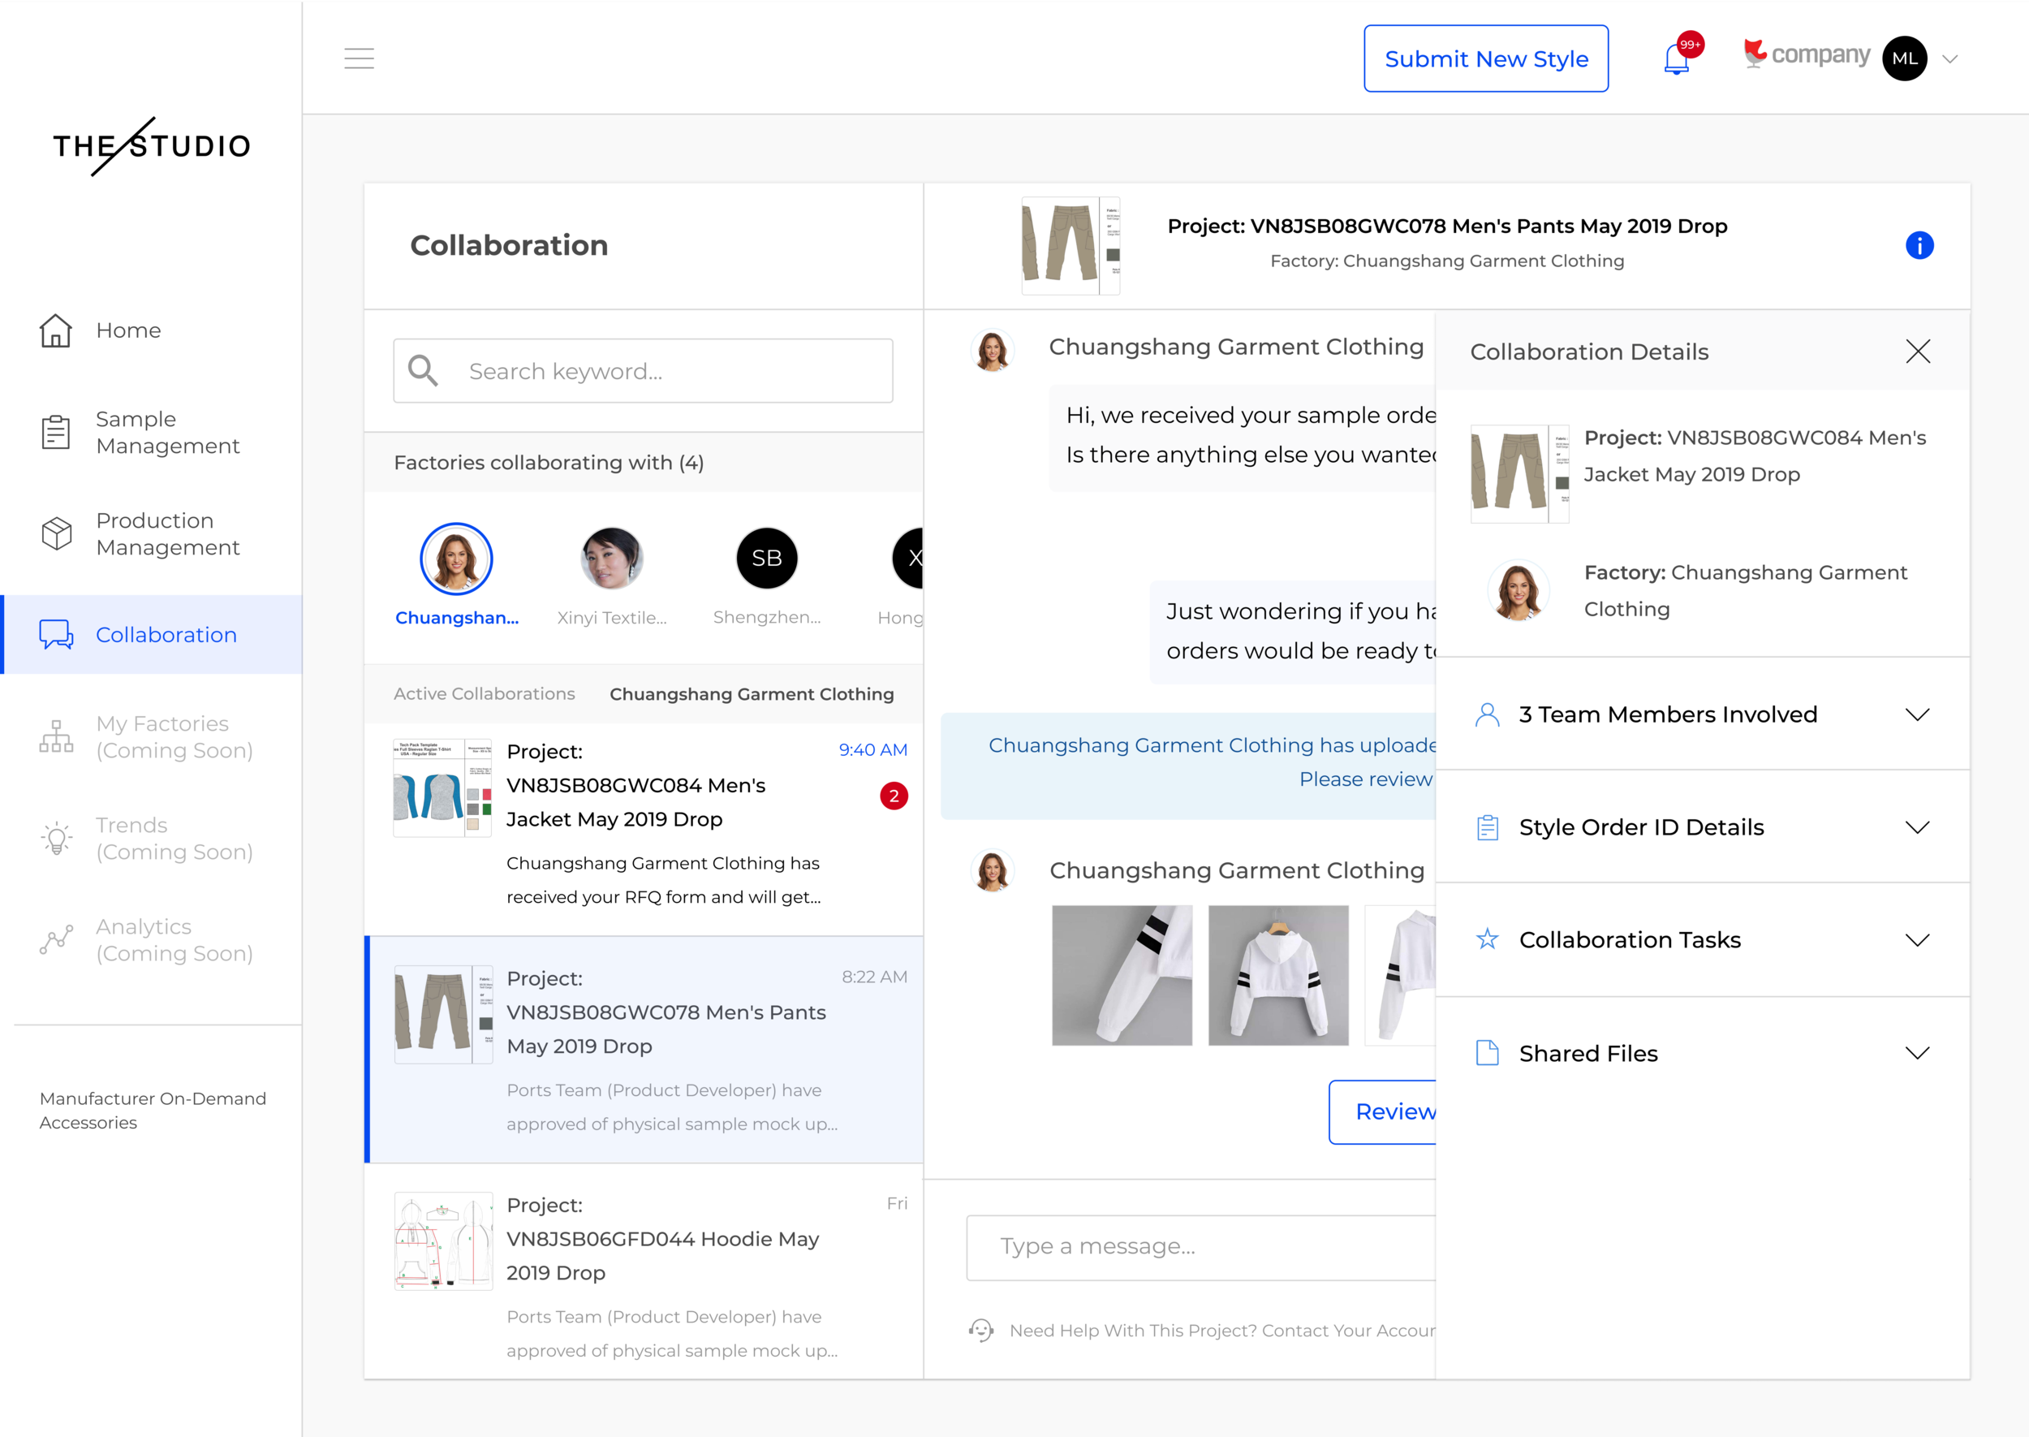The image size is (2029, 1437).
Task: Open the notifications bell icon
Action: (x=1676, y=59)
